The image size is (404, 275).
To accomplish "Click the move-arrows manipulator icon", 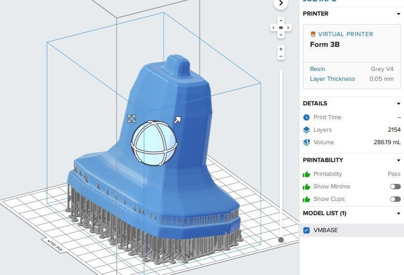I will [132, 119].
